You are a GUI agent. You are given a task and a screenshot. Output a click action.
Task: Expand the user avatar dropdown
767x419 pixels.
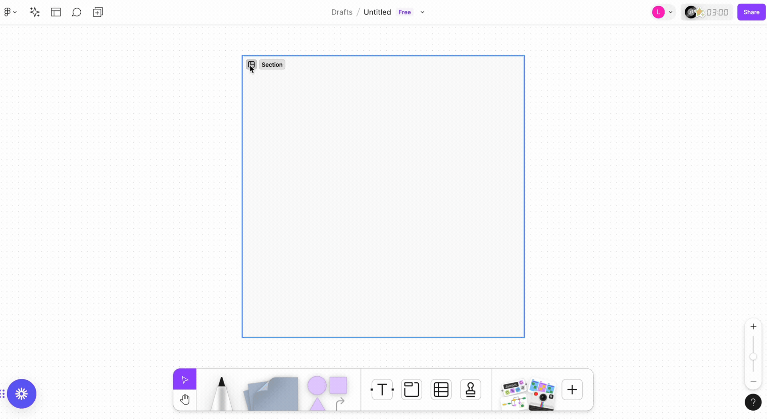[x=670, y=12]
